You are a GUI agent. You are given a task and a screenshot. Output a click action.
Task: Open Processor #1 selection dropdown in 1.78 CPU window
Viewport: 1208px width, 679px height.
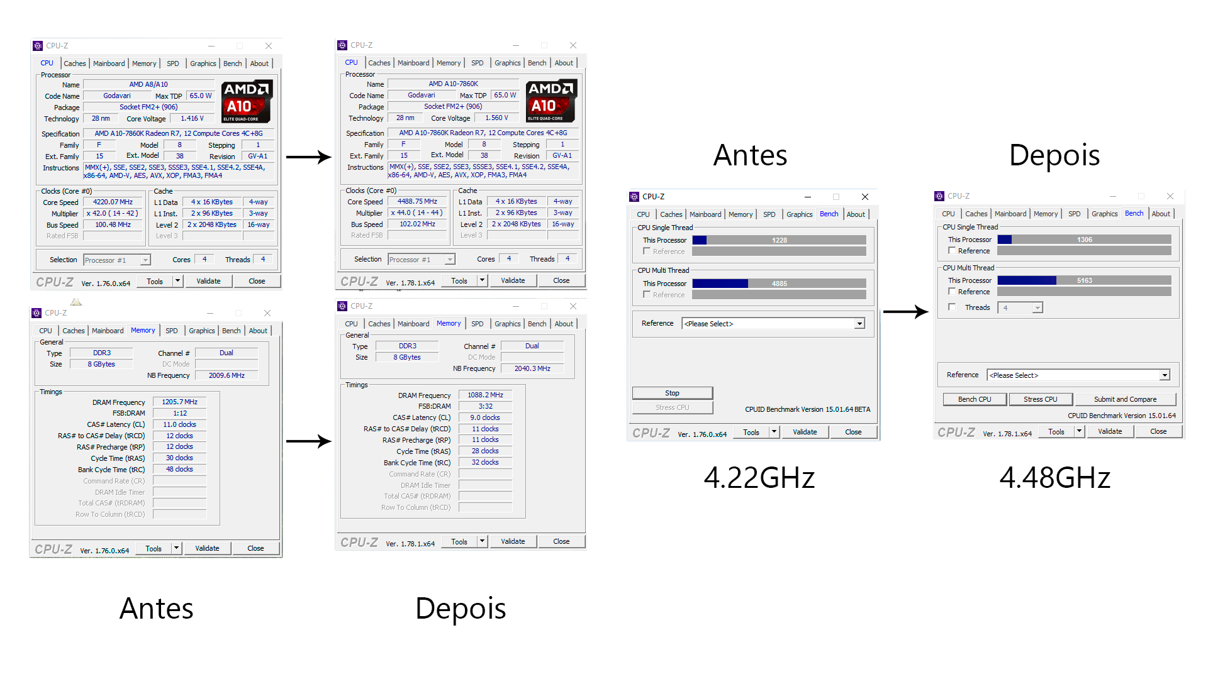tap(450, 260)
